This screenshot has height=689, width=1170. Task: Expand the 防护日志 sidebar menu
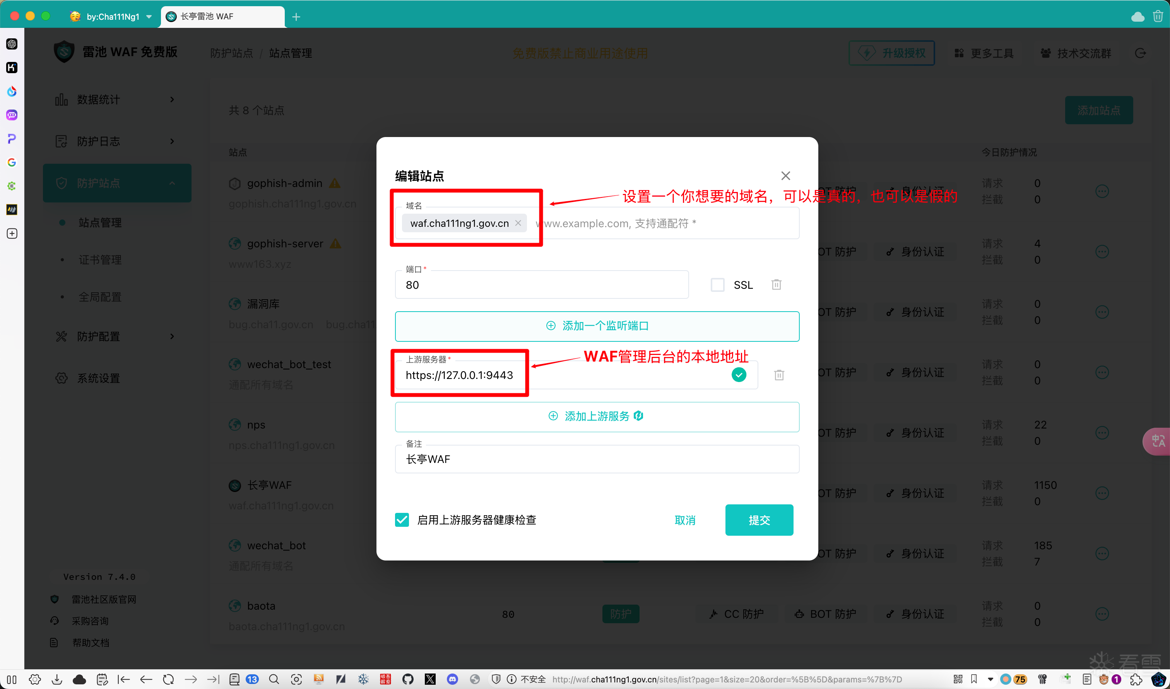click(116, 141)
